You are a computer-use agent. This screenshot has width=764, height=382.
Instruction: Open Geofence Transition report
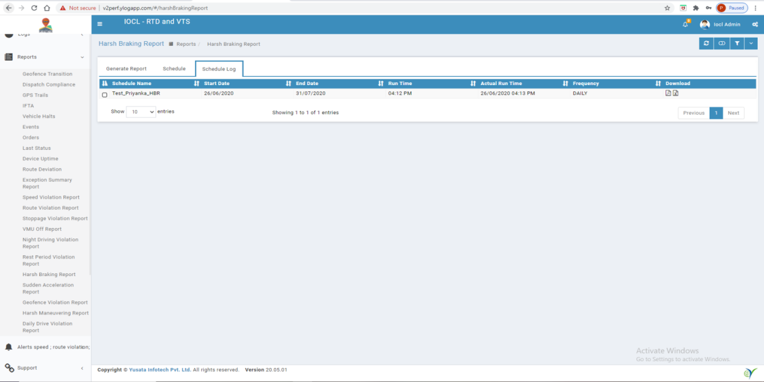coord(47,74)
